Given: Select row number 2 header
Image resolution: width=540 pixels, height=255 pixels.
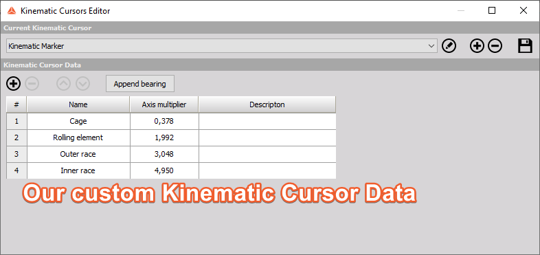Looking at the screenshot, I should coord(16,138).
